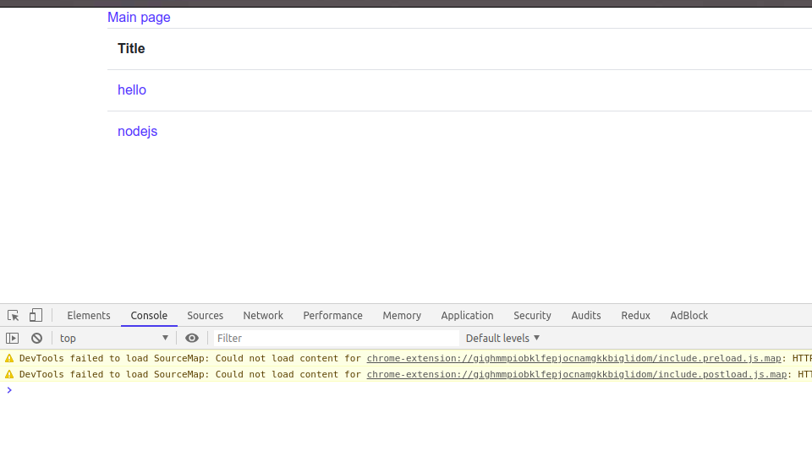
Task: Click the first SourceMap warning triangle icon
Action: (x=9, y=358)
